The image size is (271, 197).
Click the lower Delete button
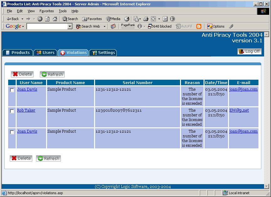(x=21, y=158)
